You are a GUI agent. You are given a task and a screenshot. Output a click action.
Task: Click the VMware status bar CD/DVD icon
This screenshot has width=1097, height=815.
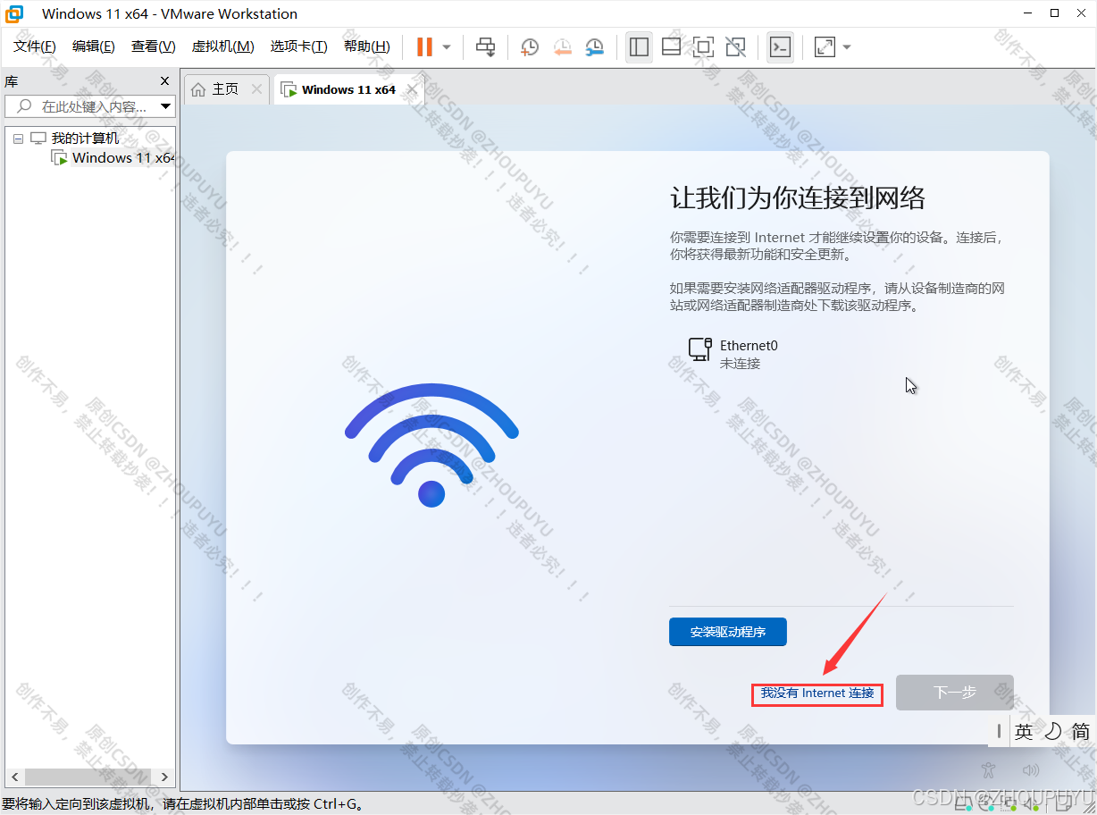[x=986, y=805]
